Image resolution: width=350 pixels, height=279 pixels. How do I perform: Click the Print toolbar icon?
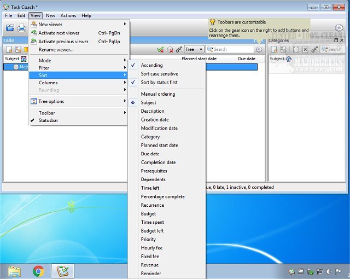coord(22,28)
